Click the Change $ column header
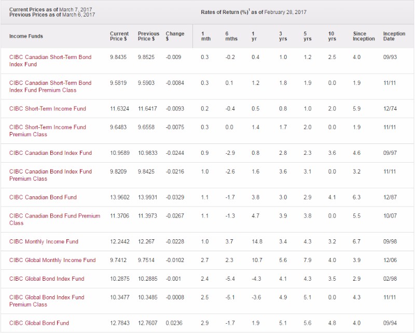Screen dimensions: 415x333 (175, 36)
